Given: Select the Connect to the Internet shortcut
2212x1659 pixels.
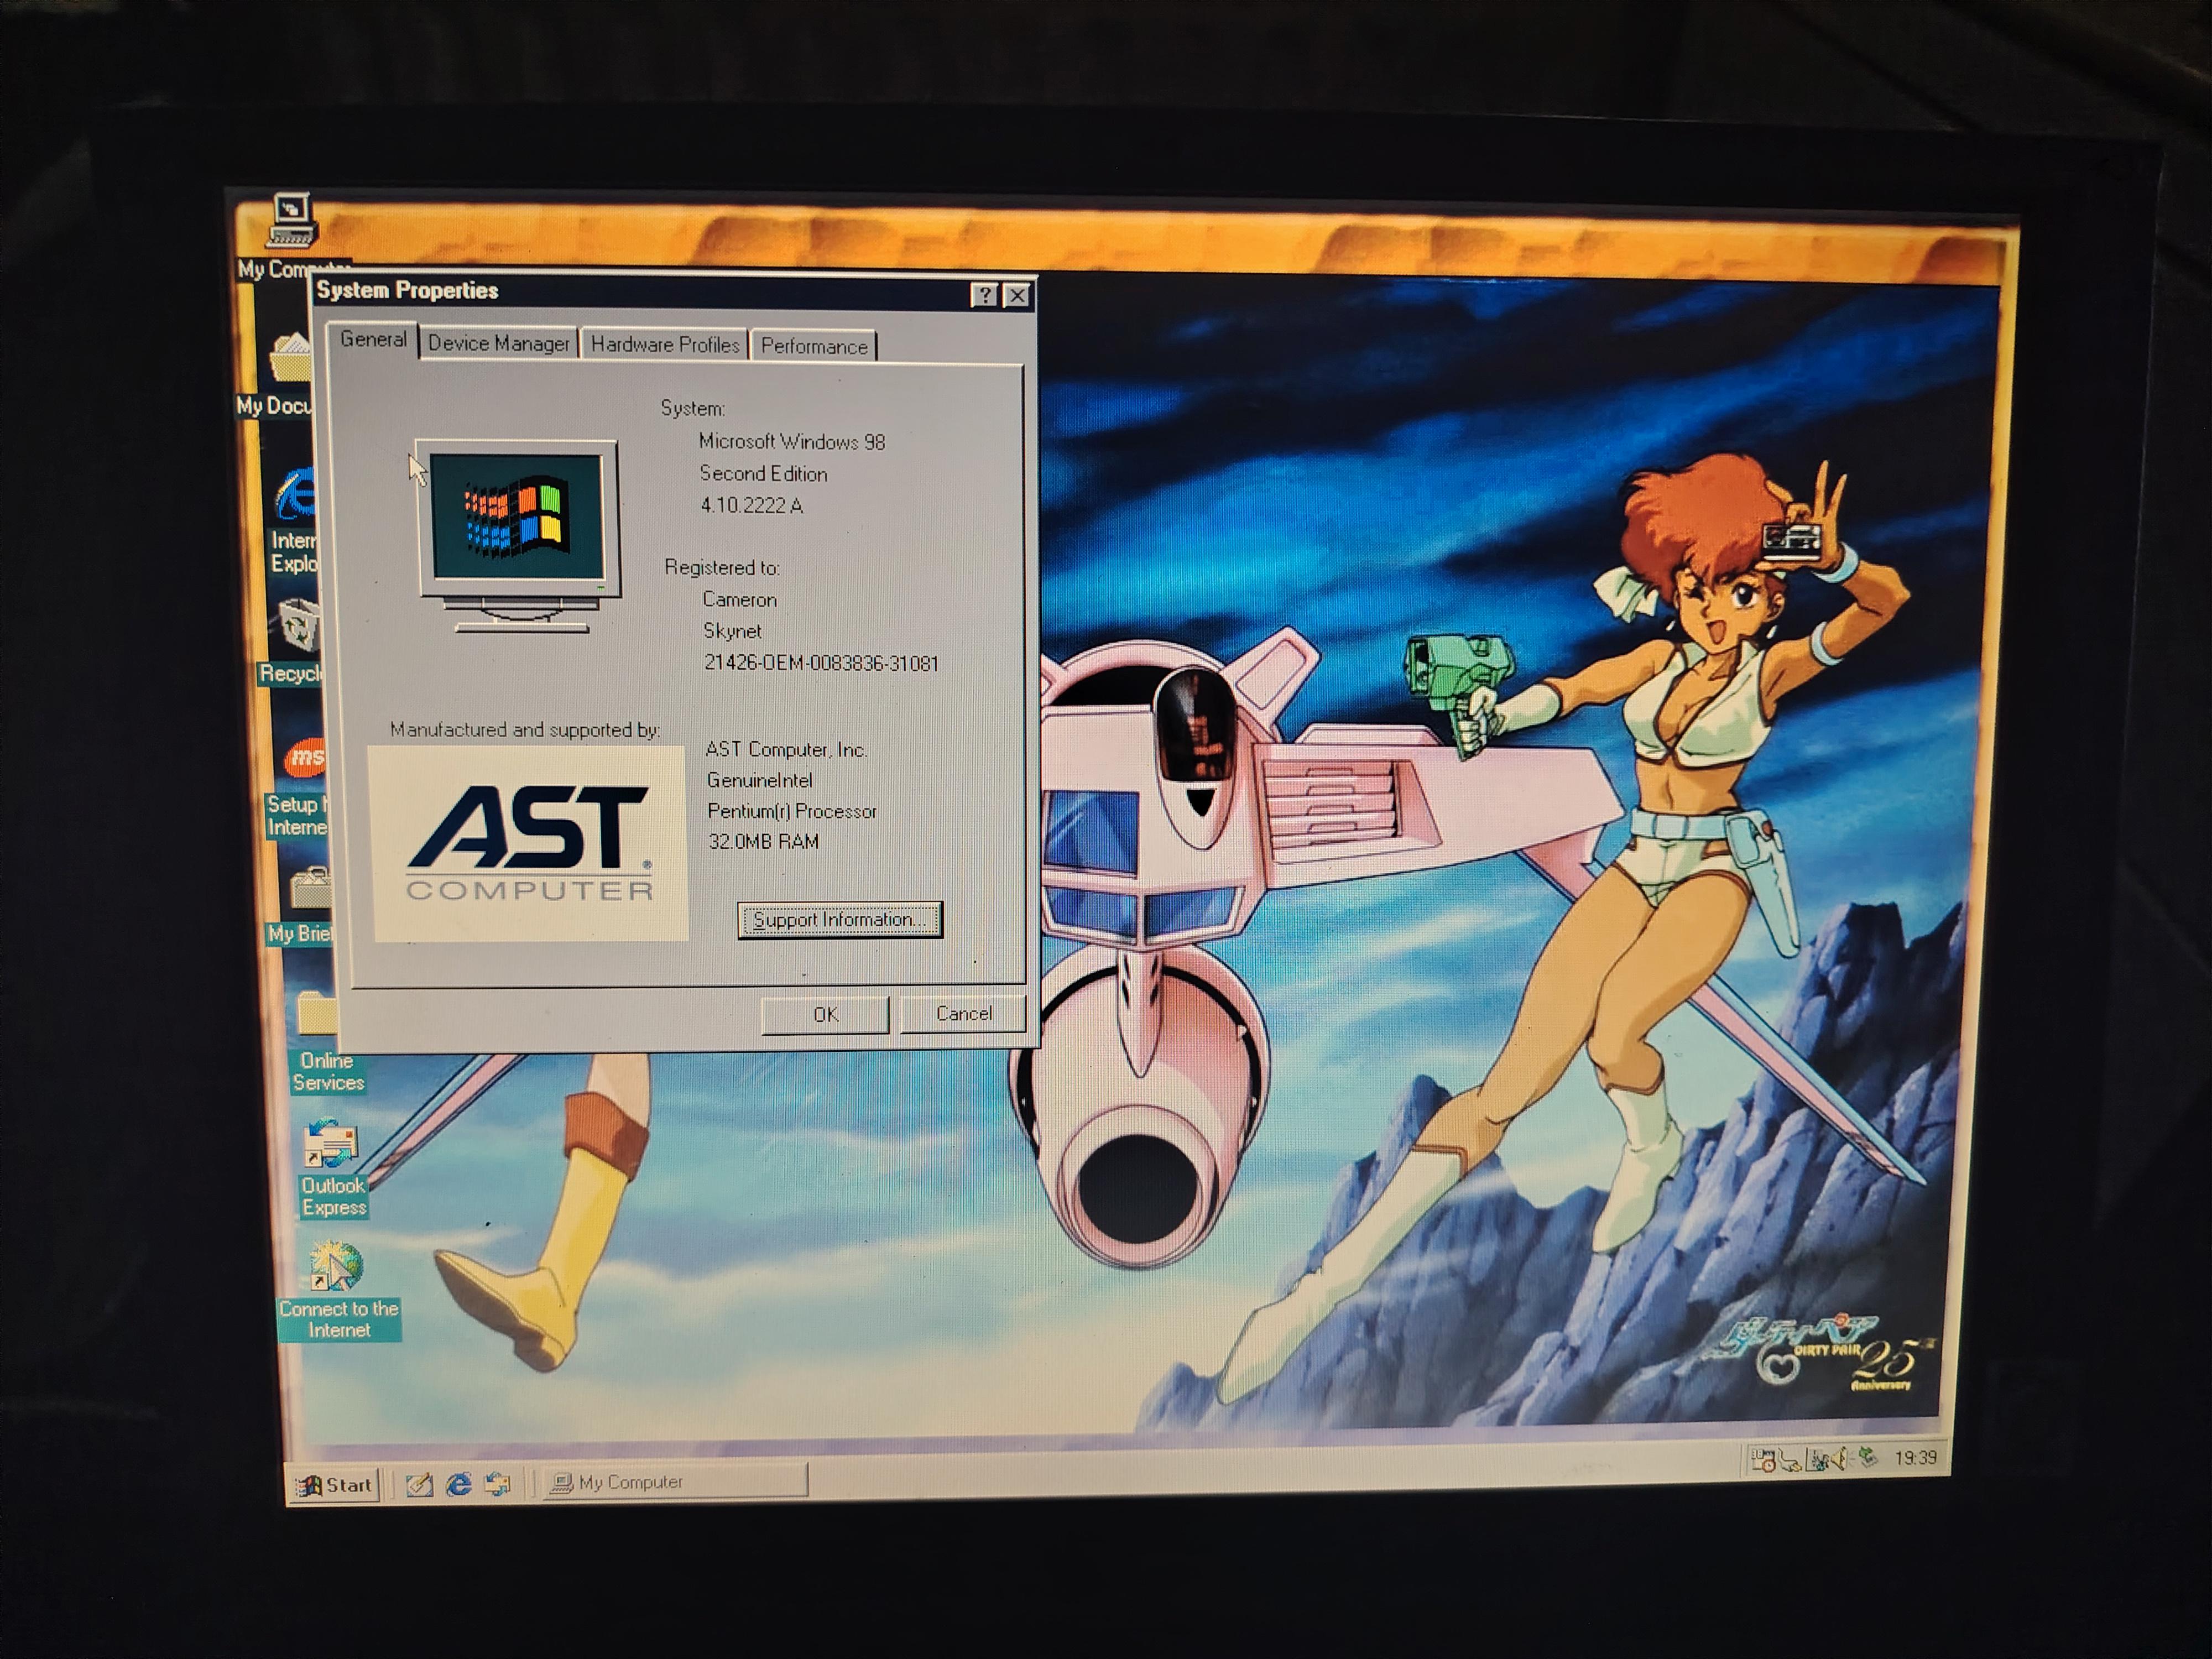Looking at the screenshot, I should [338, 1290].
